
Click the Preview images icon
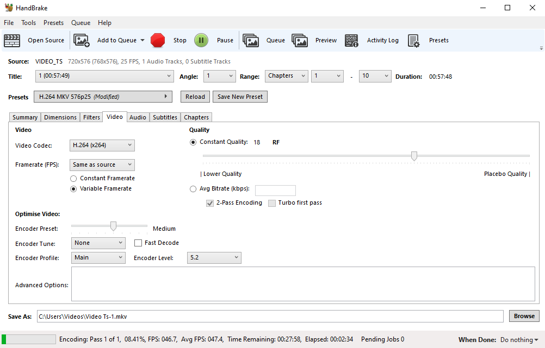300,41
